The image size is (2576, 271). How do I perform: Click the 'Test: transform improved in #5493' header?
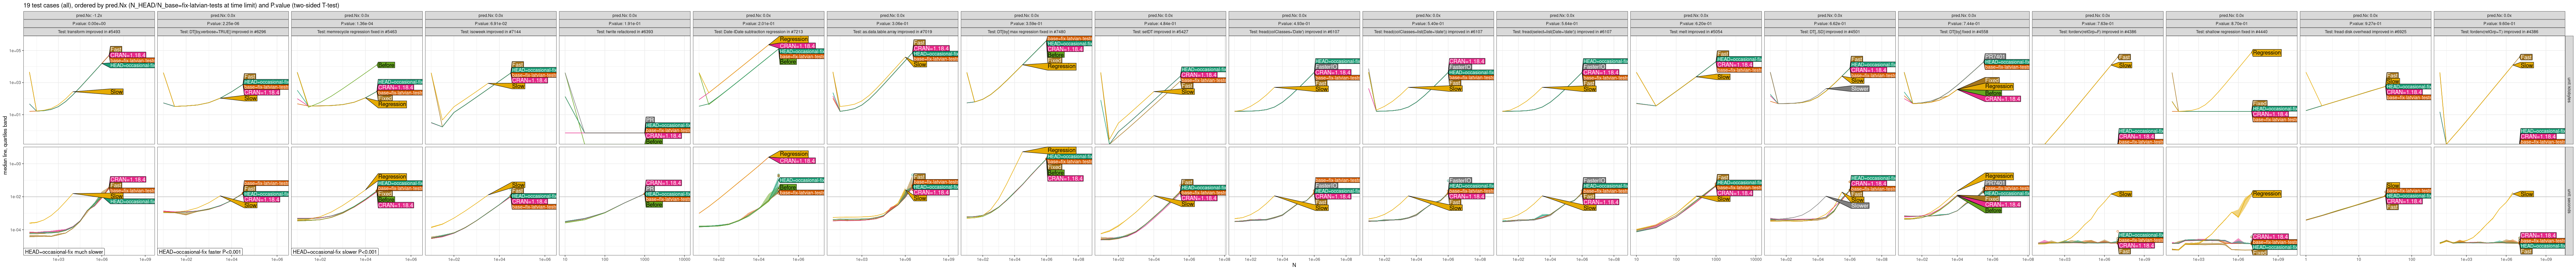tap(89, 32)
